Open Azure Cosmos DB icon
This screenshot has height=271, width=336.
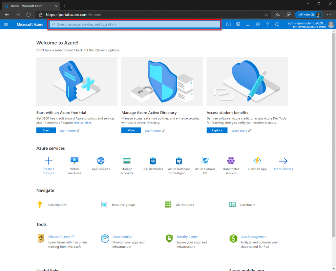(205, 161)
